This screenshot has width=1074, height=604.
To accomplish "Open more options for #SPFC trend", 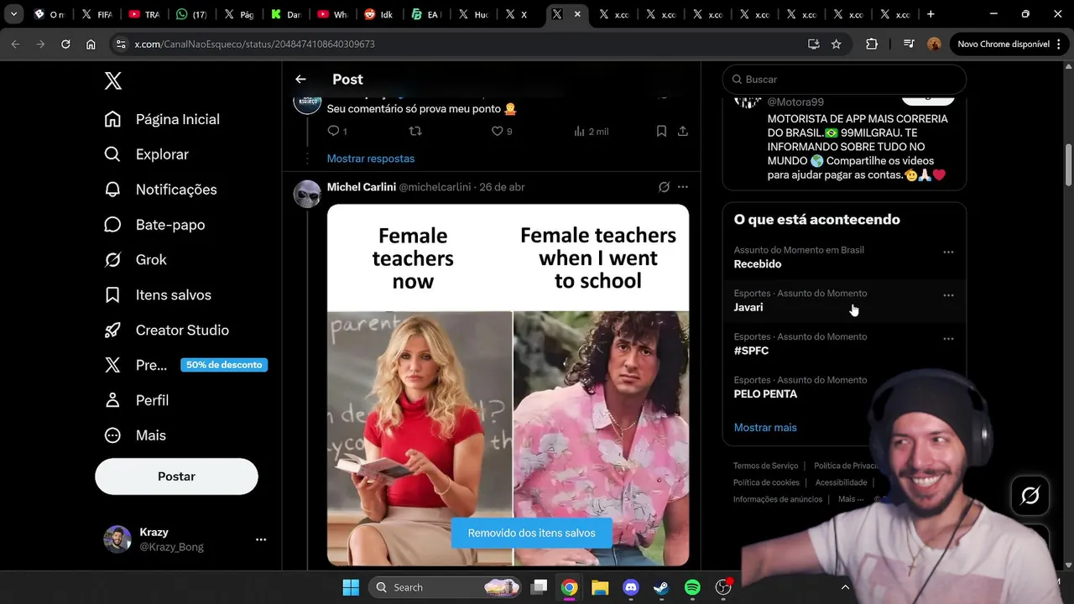I will coord(948,339).
